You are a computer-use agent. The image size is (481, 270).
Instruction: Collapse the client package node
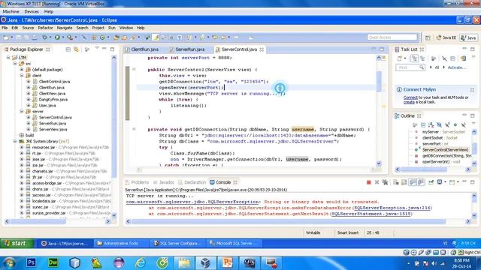click(x=22, y=76)
